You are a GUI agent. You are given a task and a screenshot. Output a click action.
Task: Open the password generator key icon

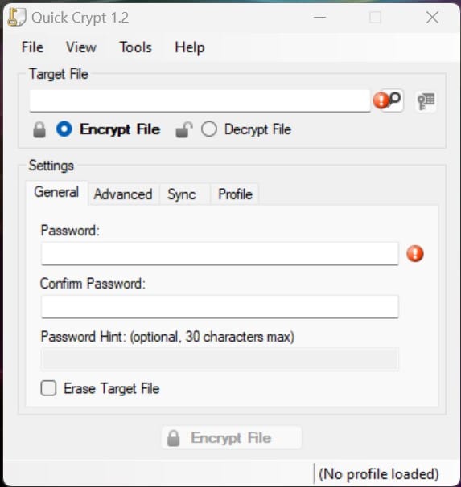[x=426, y=101]
